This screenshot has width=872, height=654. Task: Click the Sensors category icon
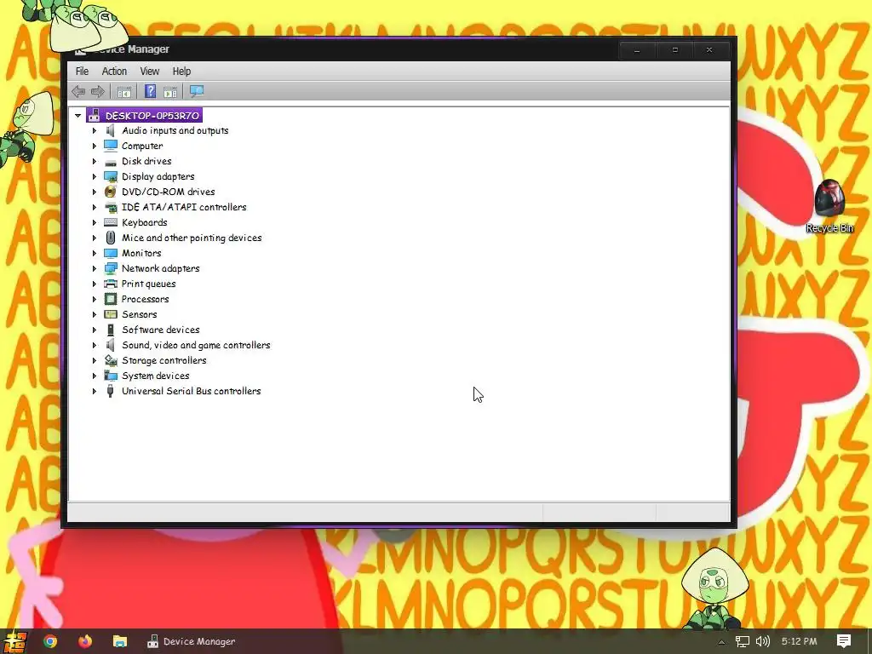click(111, 314)
